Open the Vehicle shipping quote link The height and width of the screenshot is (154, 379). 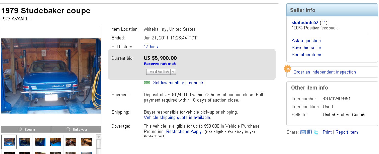(177, 118)
